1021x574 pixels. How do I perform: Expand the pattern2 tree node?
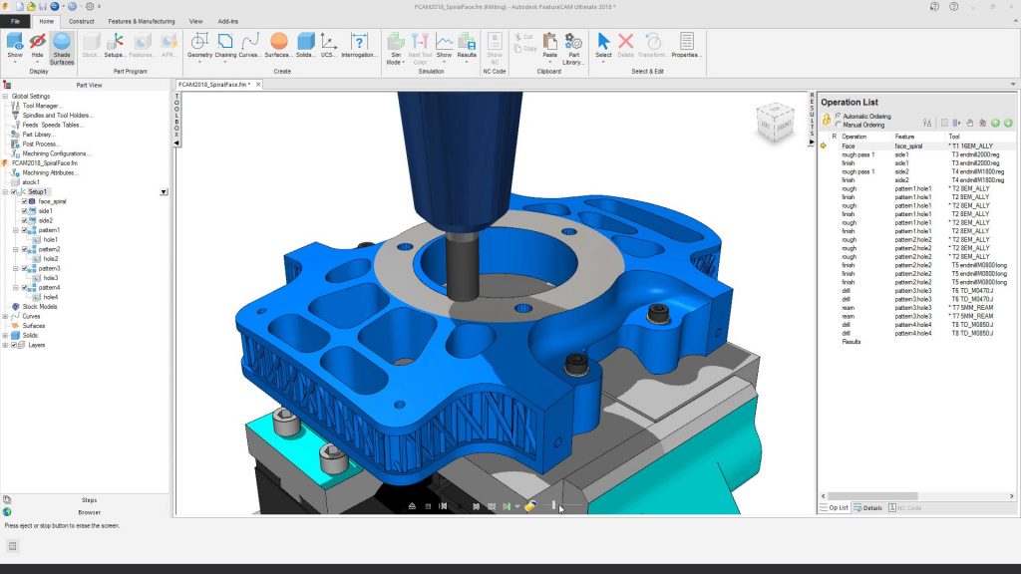coord(16,249)
